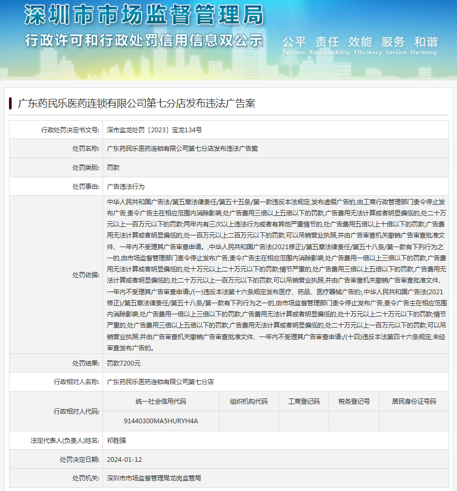Select the document number "深市监龙处罚〔2023〕宝龙134号"
This screenshot has height=491, width=457.
click(x=154, y=130)
